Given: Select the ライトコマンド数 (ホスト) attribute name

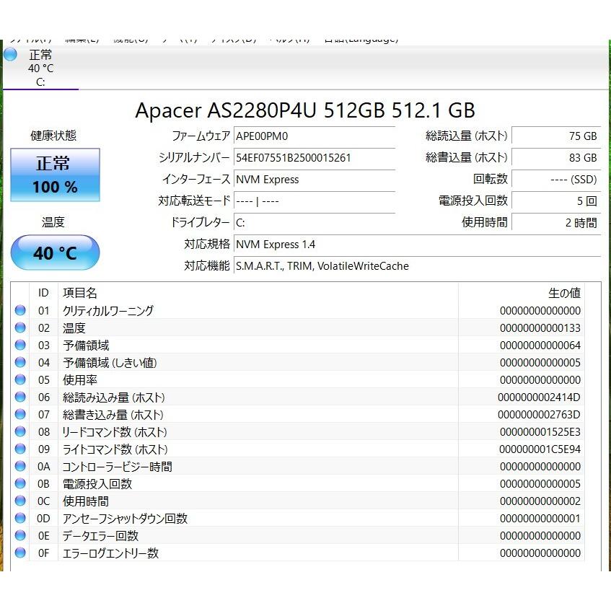Looking at the screenshot, I should point(115,449).
